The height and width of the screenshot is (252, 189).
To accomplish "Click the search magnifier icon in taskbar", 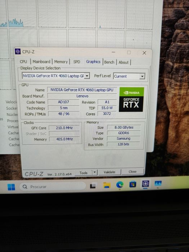I will [25, 187].
